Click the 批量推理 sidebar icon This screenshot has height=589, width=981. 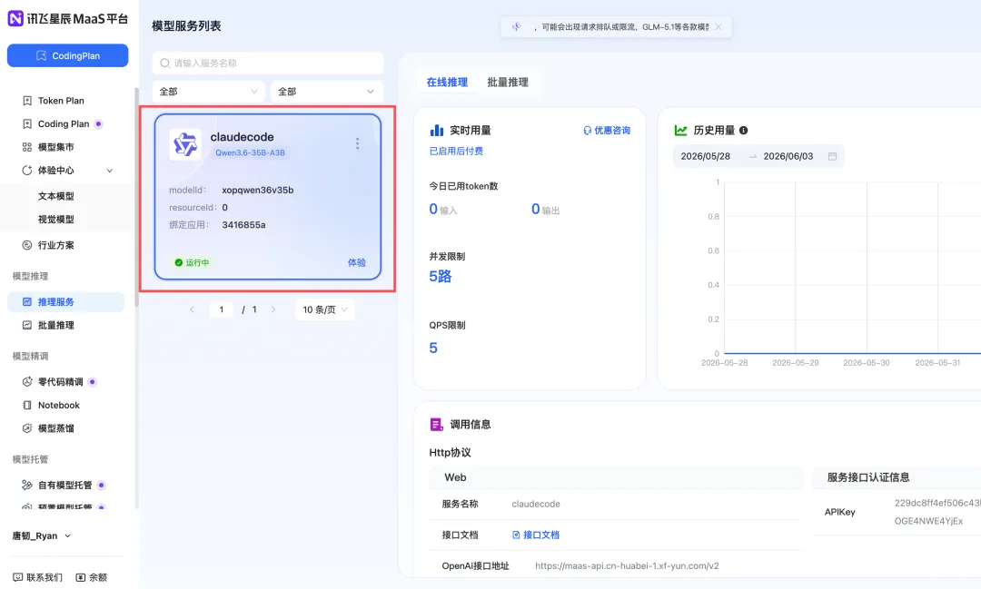coord(27,325)
